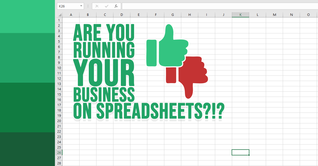The image size is (318, 166).
Task: Click the darkest green color band
Action: click(x=27, y=149)
